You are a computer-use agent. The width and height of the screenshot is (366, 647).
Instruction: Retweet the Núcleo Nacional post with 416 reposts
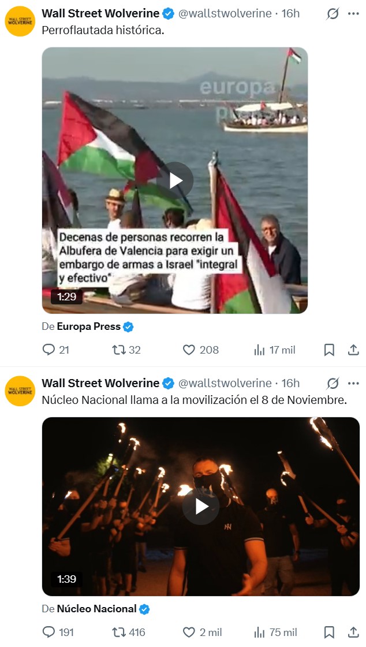coord(129,632)
